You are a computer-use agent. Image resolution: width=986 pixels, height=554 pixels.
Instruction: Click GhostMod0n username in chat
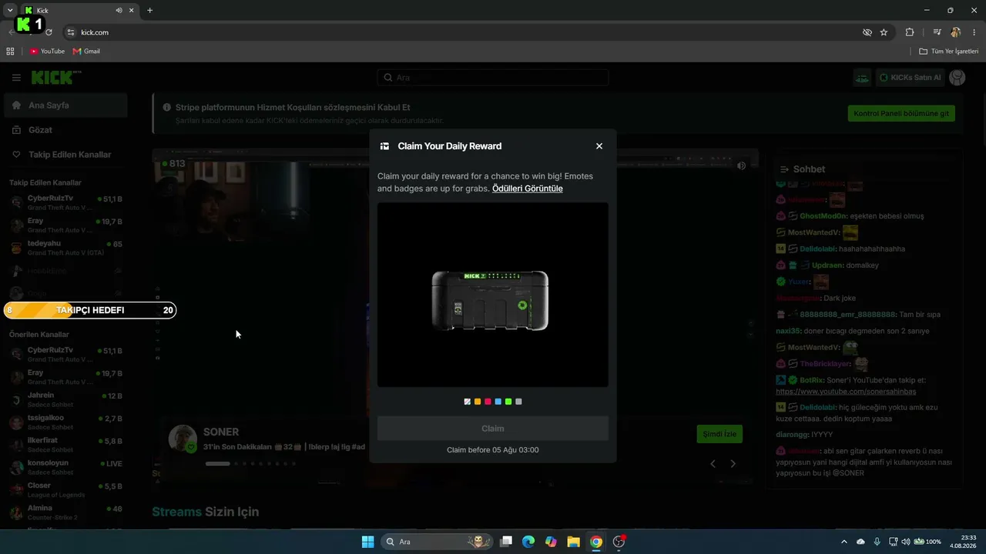823,216
